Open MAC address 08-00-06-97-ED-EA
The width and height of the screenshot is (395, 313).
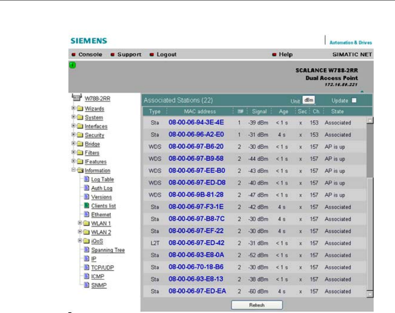197,291
